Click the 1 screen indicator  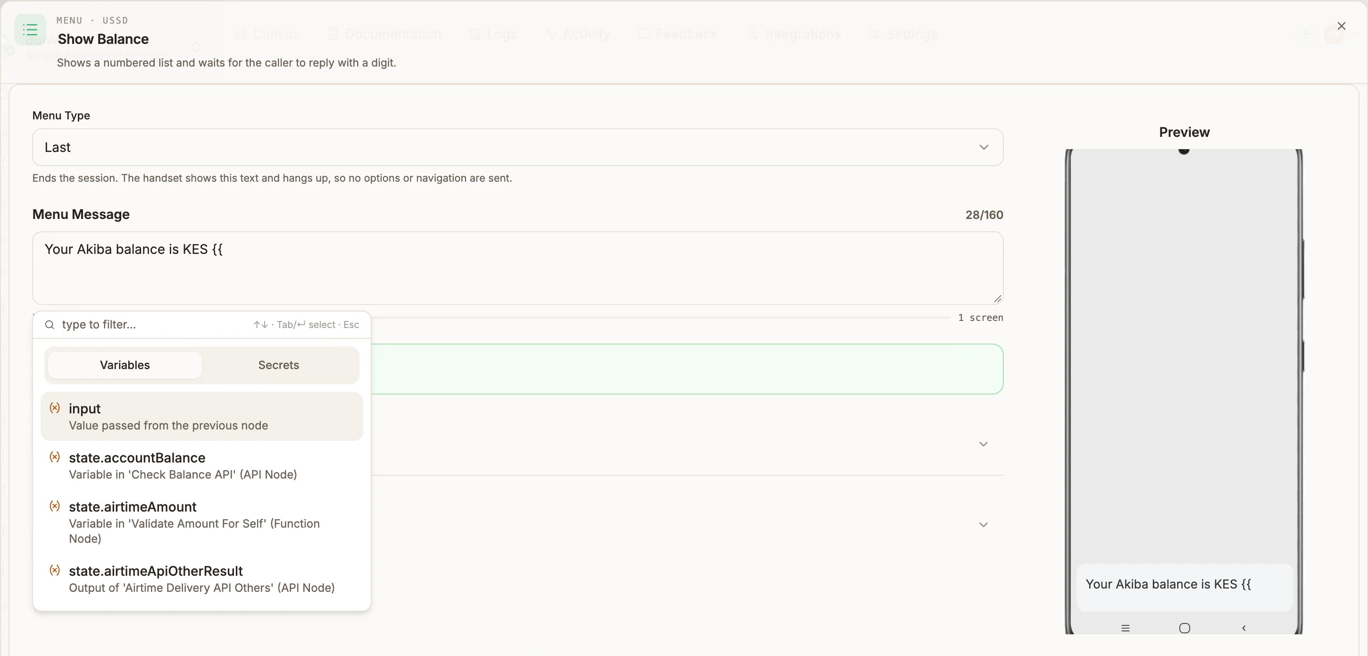980,318
